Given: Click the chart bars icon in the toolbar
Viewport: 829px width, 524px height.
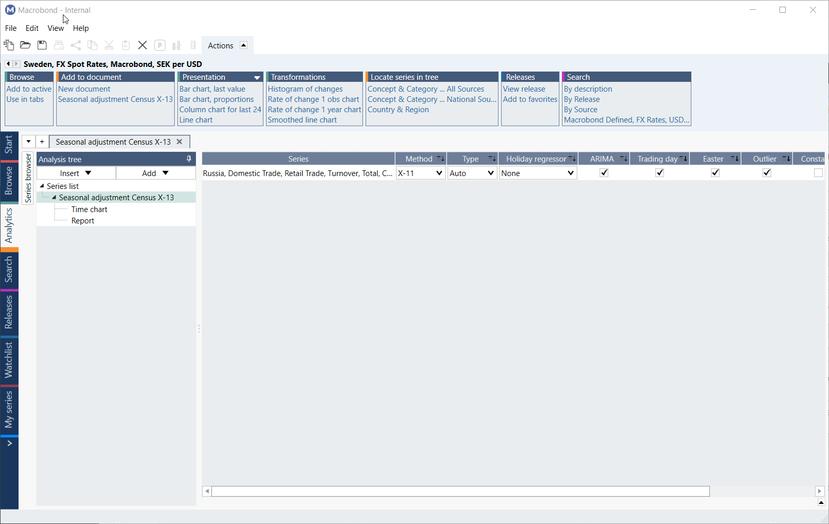Looking at the screenshot, I should 176,45.
